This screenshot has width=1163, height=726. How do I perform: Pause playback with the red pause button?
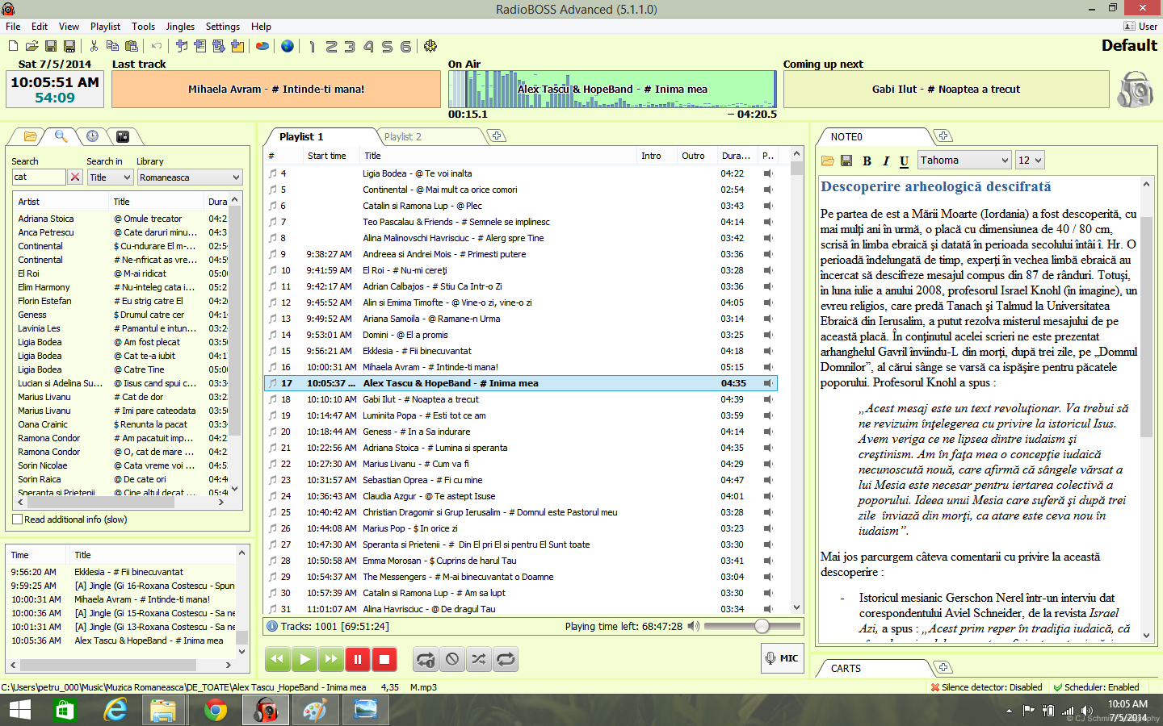coord(358,659)
